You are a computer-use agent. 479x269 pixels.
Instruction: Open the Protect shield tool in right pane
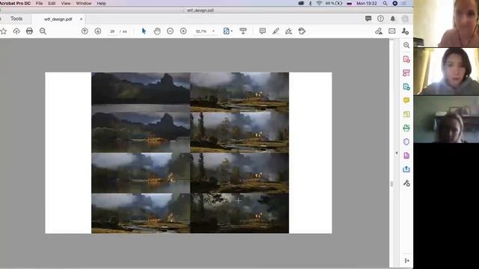406,142
